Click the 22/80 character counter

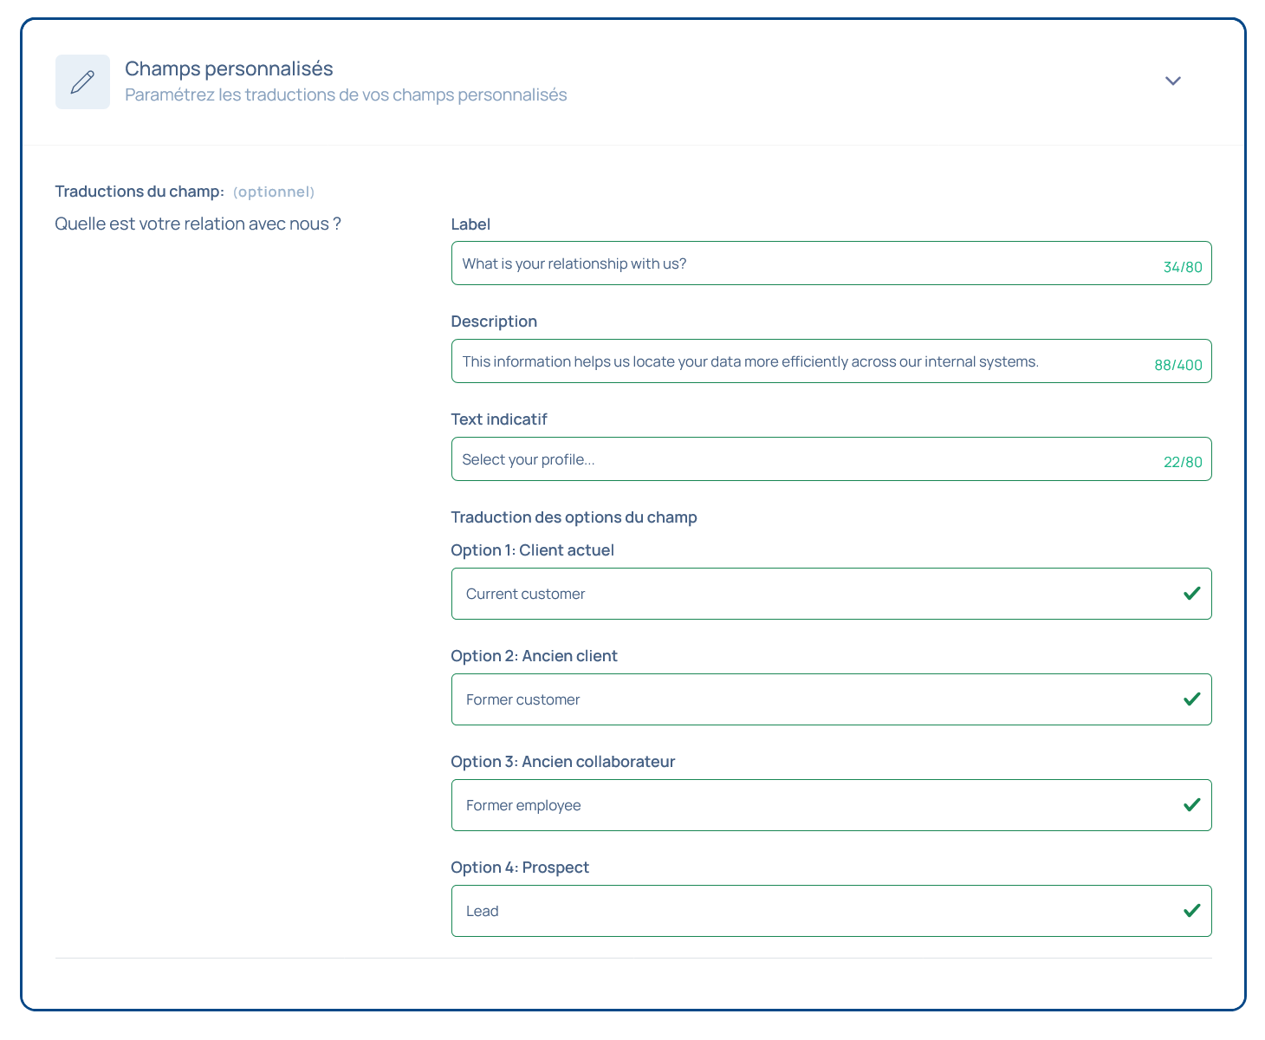(x=1183, y=463)
